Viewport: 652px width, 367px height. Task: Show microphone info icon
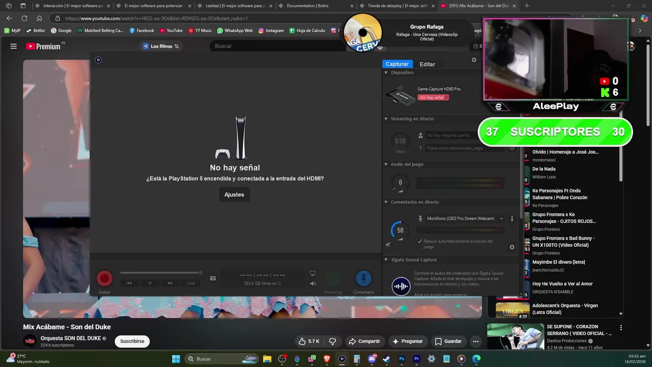(x=512, y=219)
